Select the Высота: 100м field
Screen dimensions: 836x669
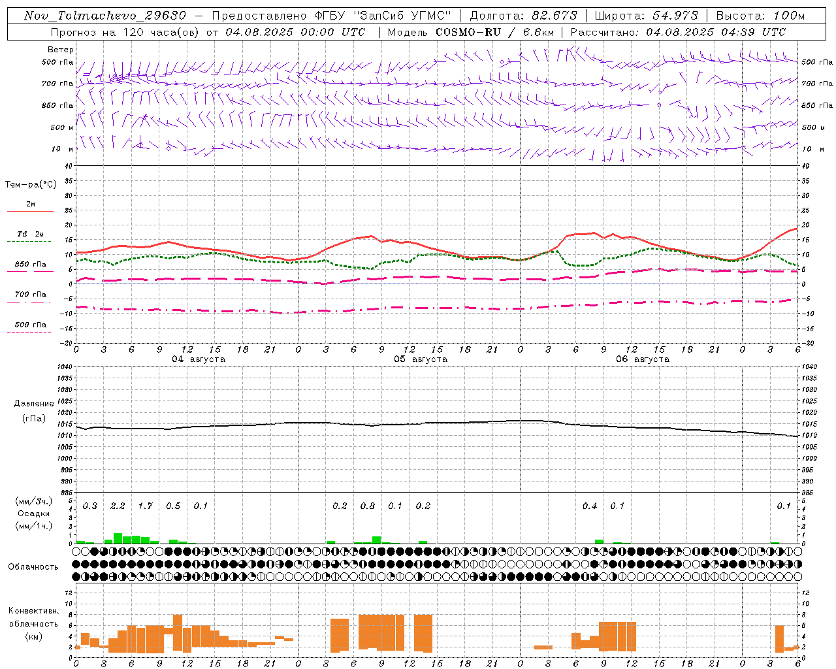pyautogui.click(x=761, y=16)
